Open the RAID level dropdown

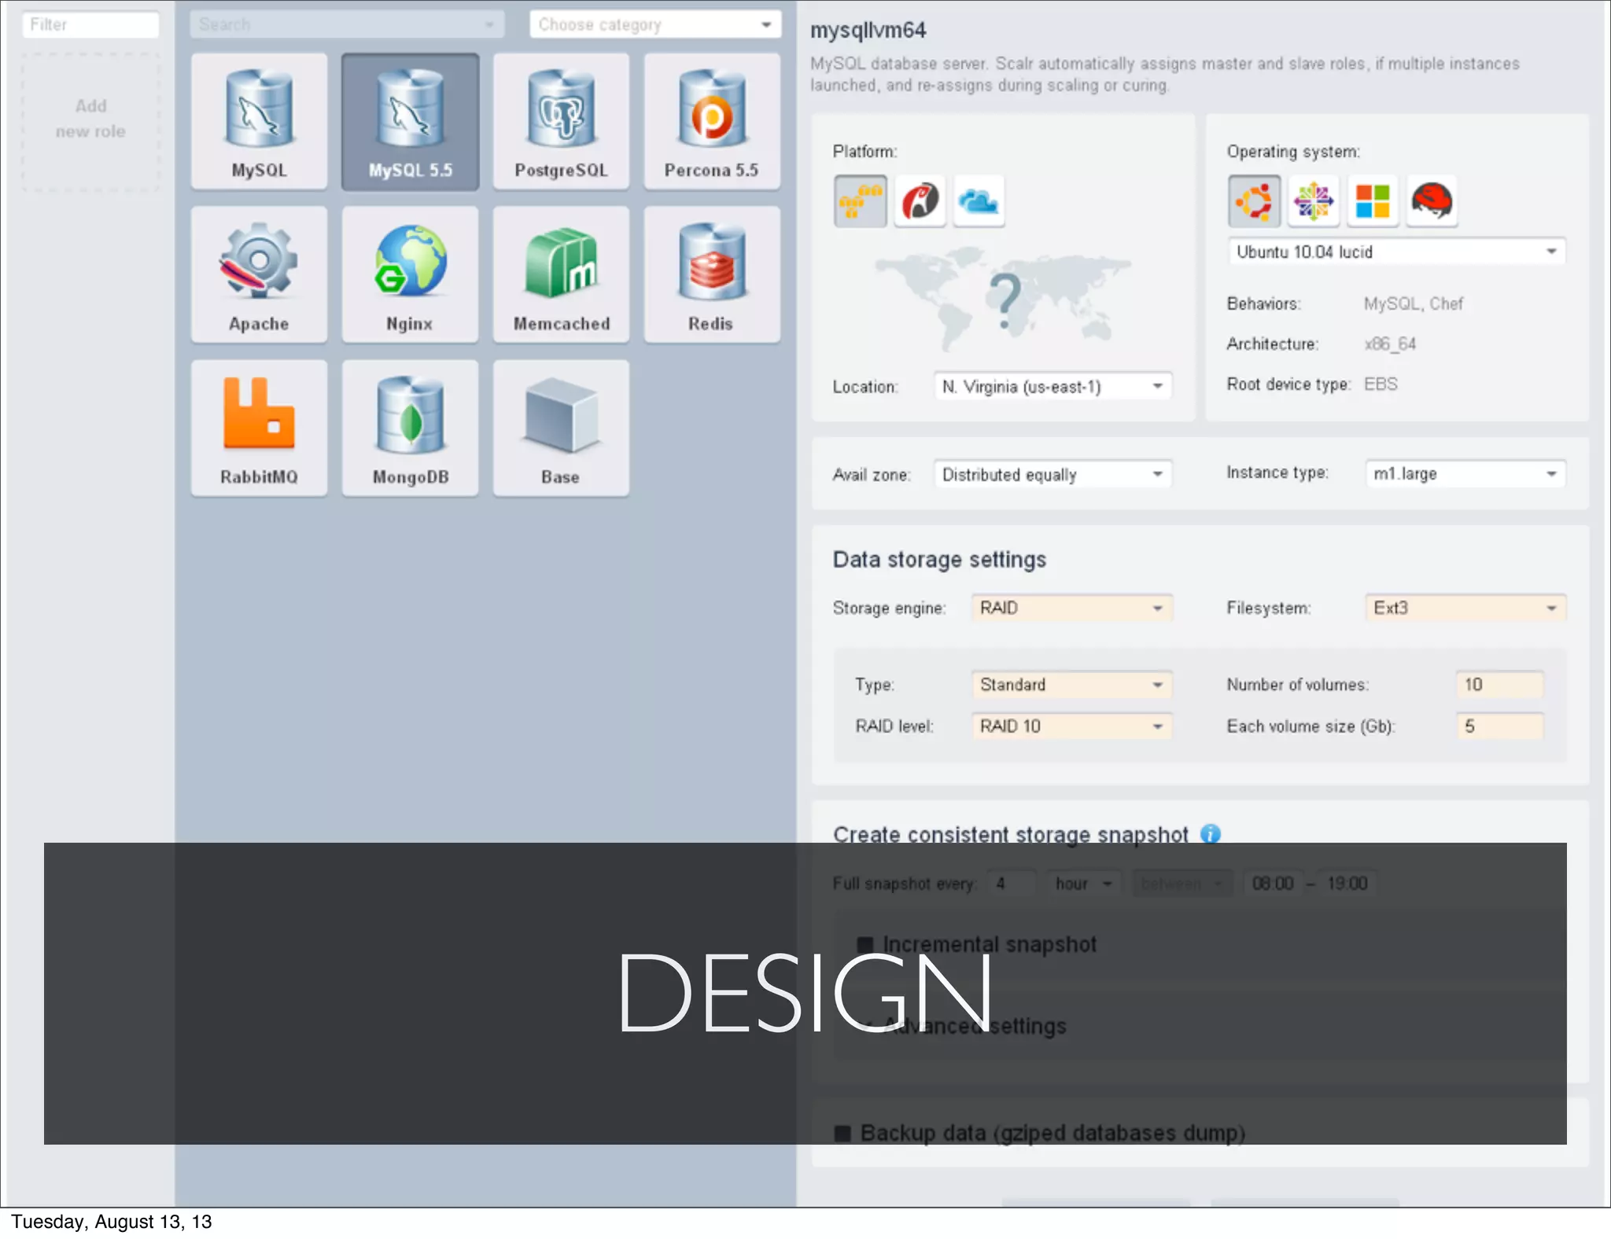(1072, 726)
